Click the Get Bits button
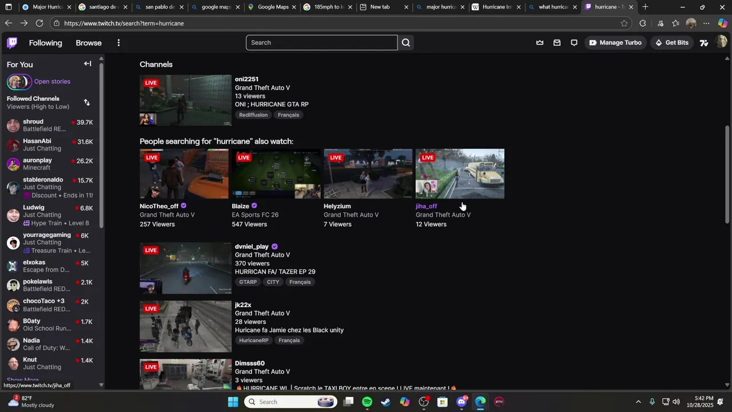This screenshot has width=732, height=412. click(x=672, y=42)
